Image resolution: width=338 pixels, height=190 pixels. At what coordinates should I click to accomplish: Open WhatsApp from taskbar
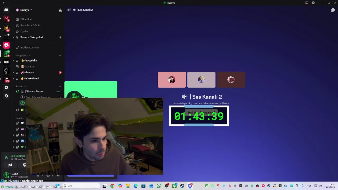pos(159,186)
